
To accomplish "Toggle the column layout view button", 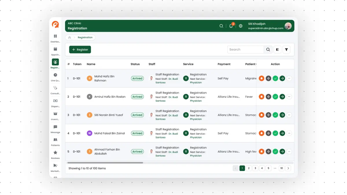I will coord(278,50).
